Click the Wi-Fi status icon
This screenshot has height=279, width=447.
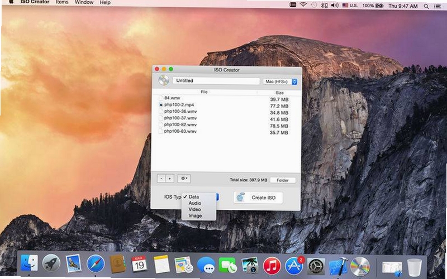(303, 5)
